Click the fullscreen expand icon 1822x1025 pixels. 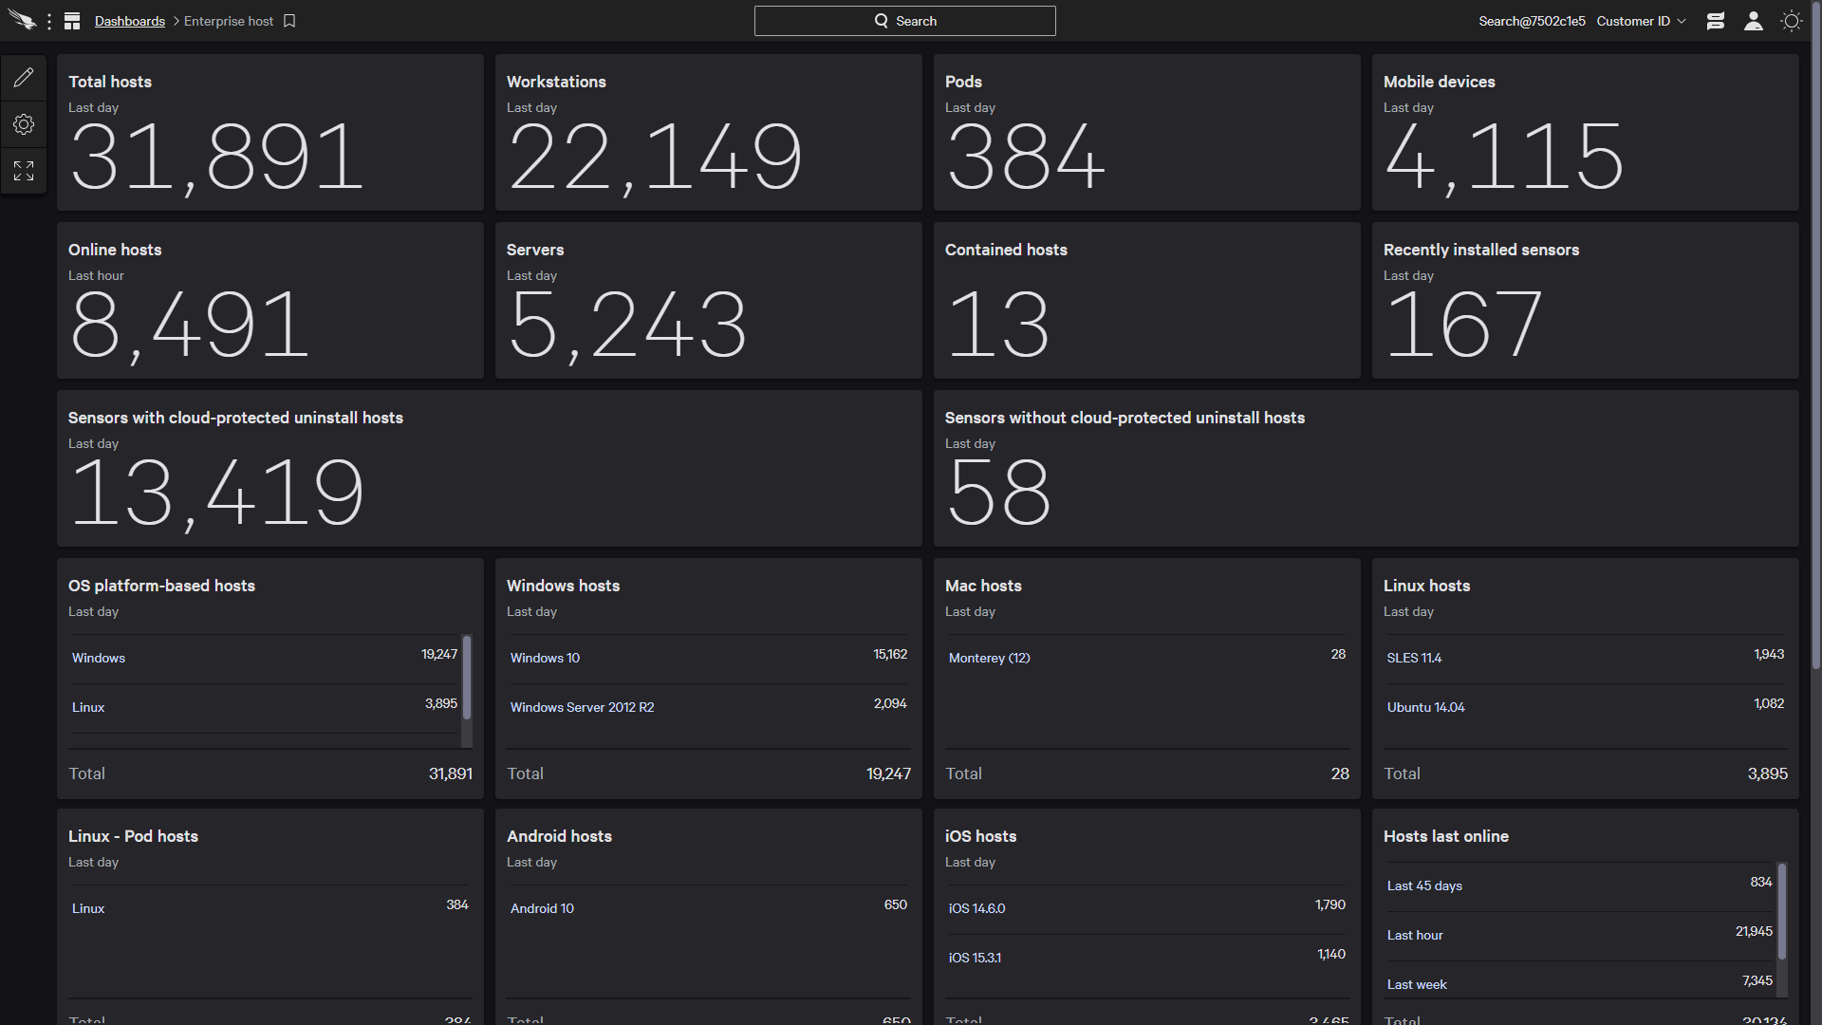coord(24,170)
